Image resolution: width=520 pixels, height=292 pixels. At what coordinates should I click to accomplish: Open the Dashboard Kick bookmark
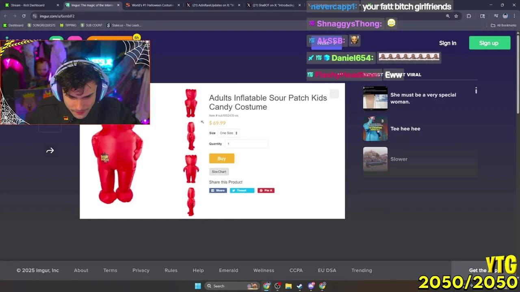point(13,25)
